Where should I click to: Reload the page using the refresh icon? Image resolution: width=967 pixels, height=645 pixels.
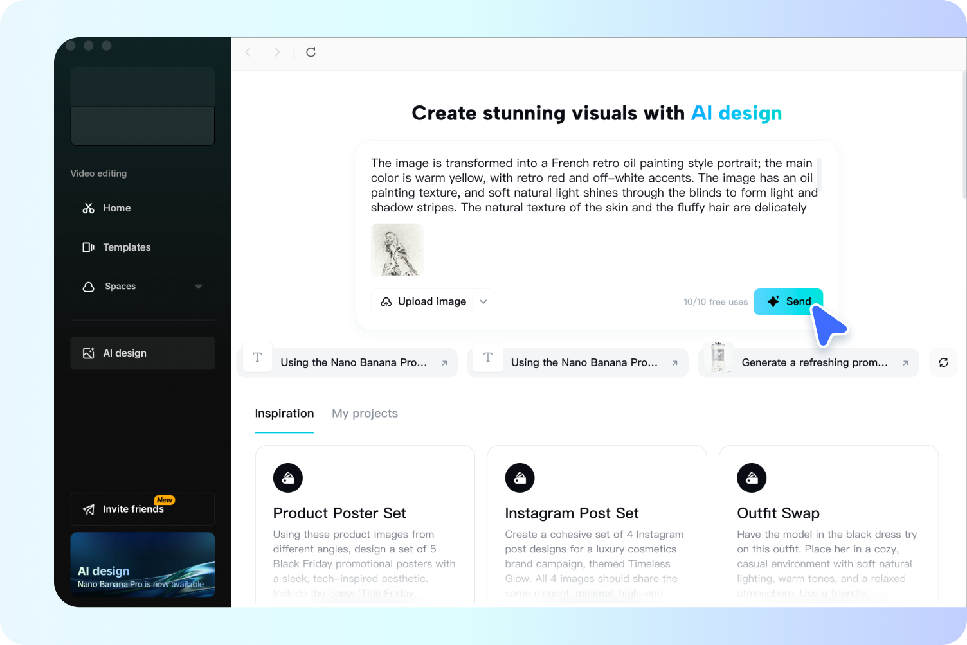point(311,52)
